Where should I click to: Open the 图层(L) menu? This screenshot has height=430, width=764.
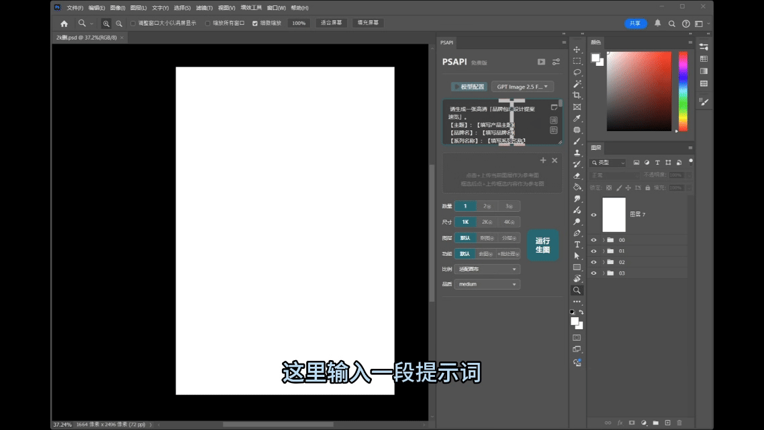138,8
